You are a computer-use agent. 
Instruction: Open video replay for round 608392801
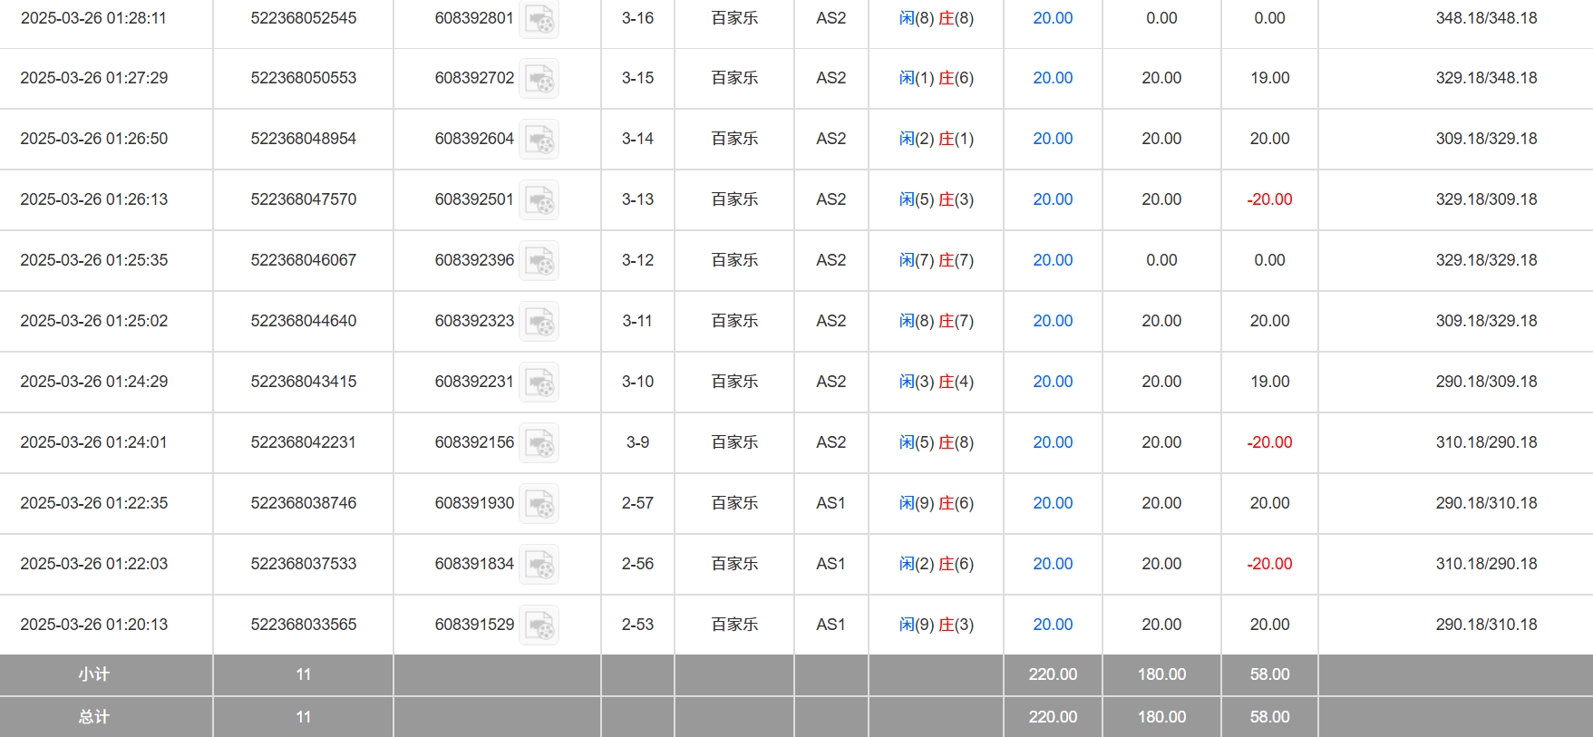point(539,19)
